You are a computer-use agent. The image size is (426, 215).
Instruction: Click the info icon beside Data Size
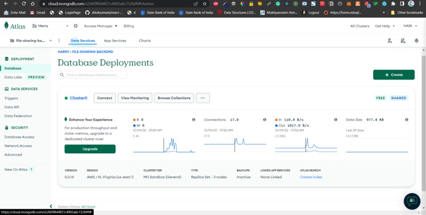tap(406, 120)
